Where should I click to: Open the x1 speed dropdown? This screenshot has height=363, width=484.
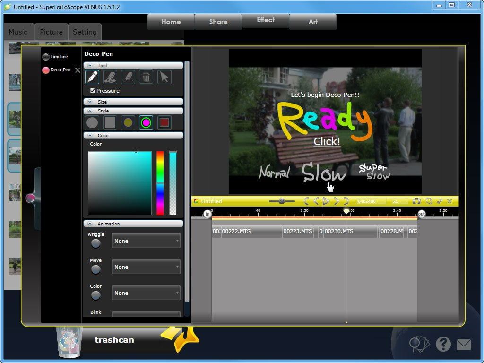click(399, 201)
